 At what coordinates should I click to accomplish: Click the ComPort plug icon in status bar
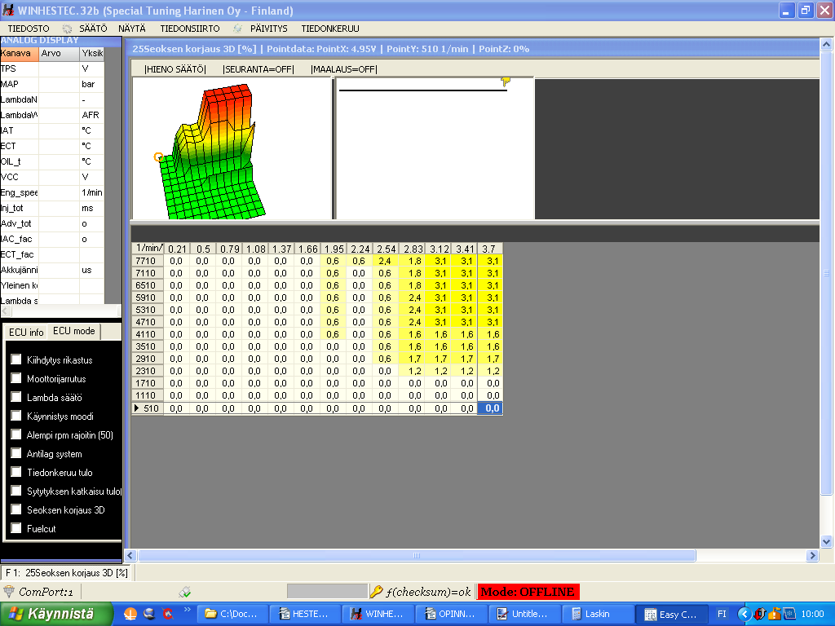(9, 592)
